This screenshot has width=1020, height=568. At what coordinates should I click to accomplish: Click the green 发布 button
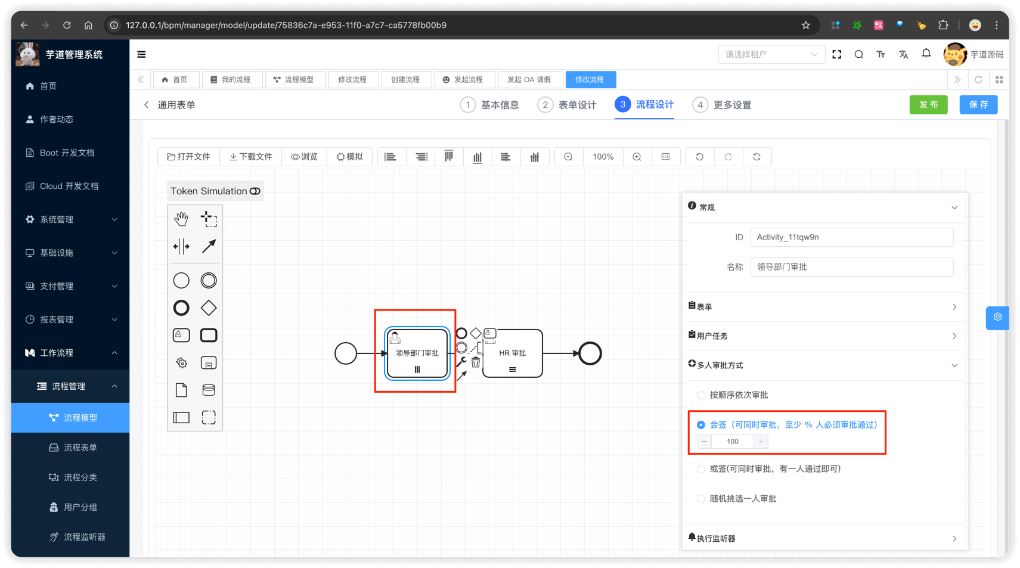(928, 105)
